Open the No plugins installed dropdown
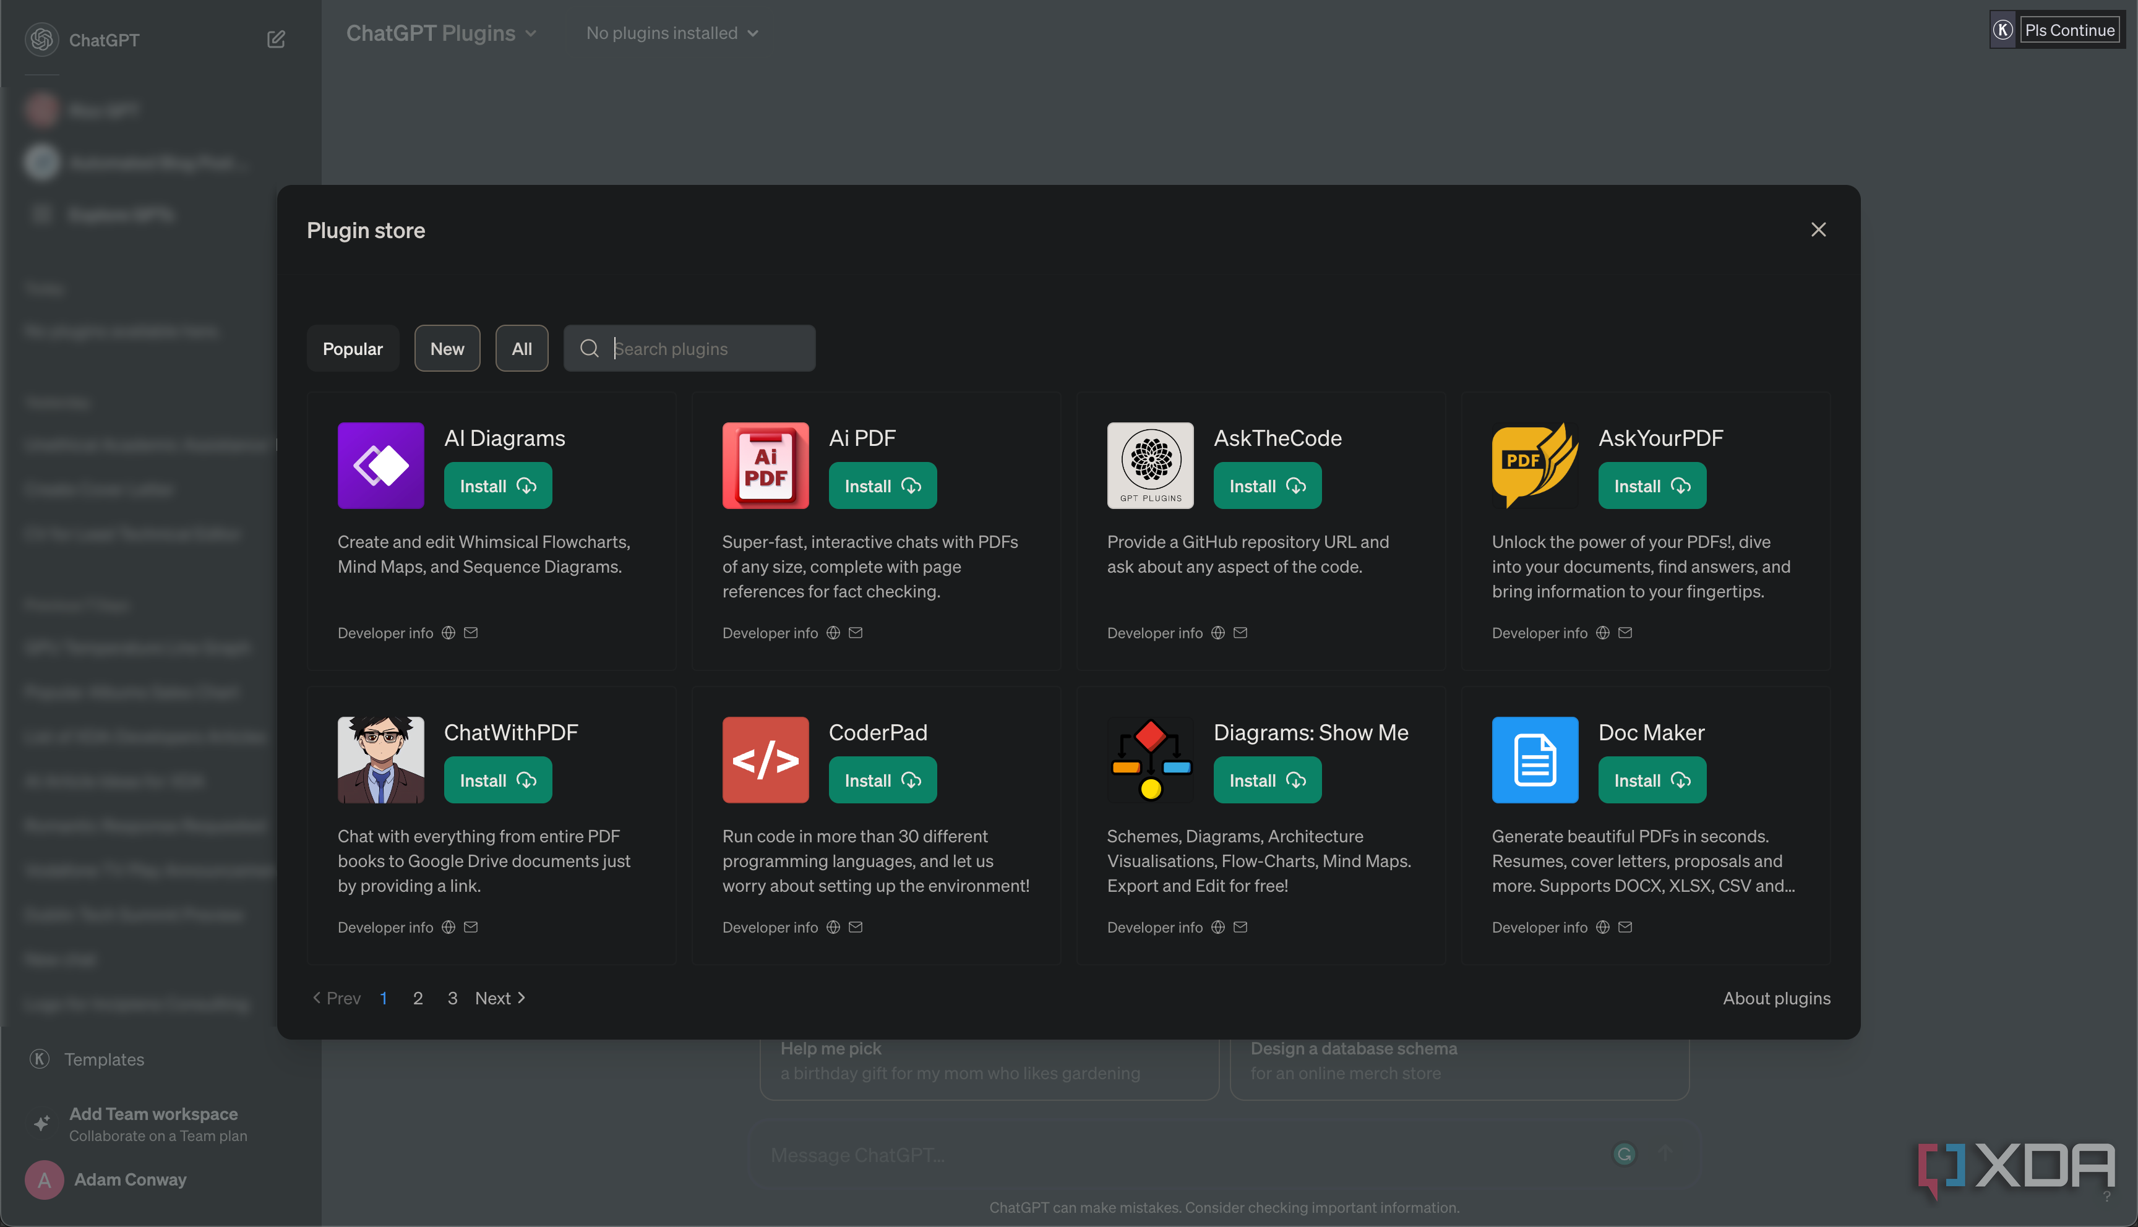2138x1227 pixels. [x=672, y=33]
